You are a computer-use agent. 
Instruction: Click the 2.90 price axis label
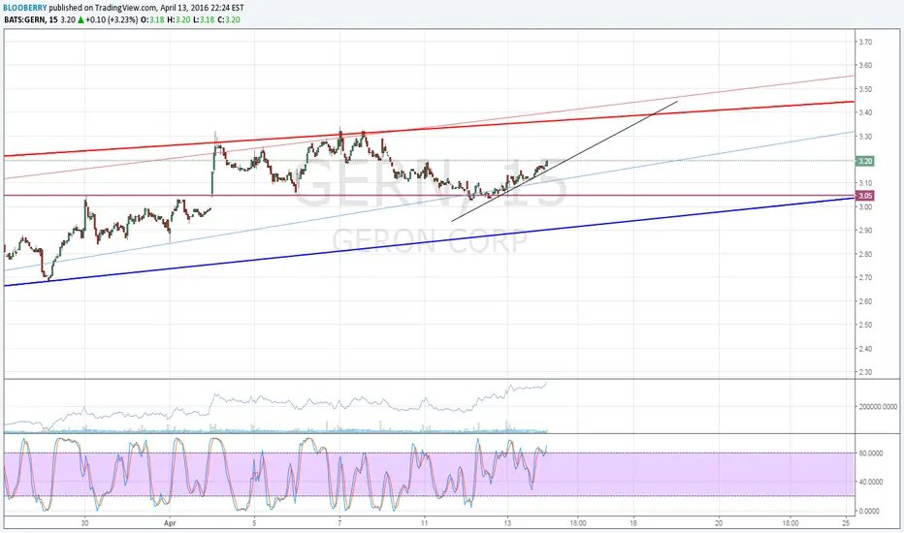click(x=865, y=231)
